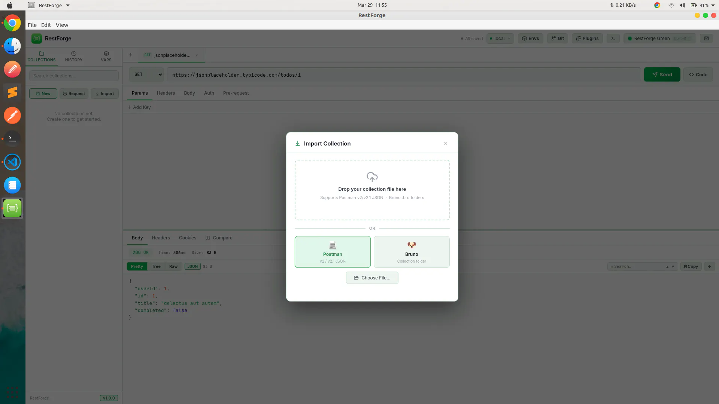Viewport: 719px width, 404px height.
Task: Click the cloud upload icon in drop zone
Action: coord(372,177)
